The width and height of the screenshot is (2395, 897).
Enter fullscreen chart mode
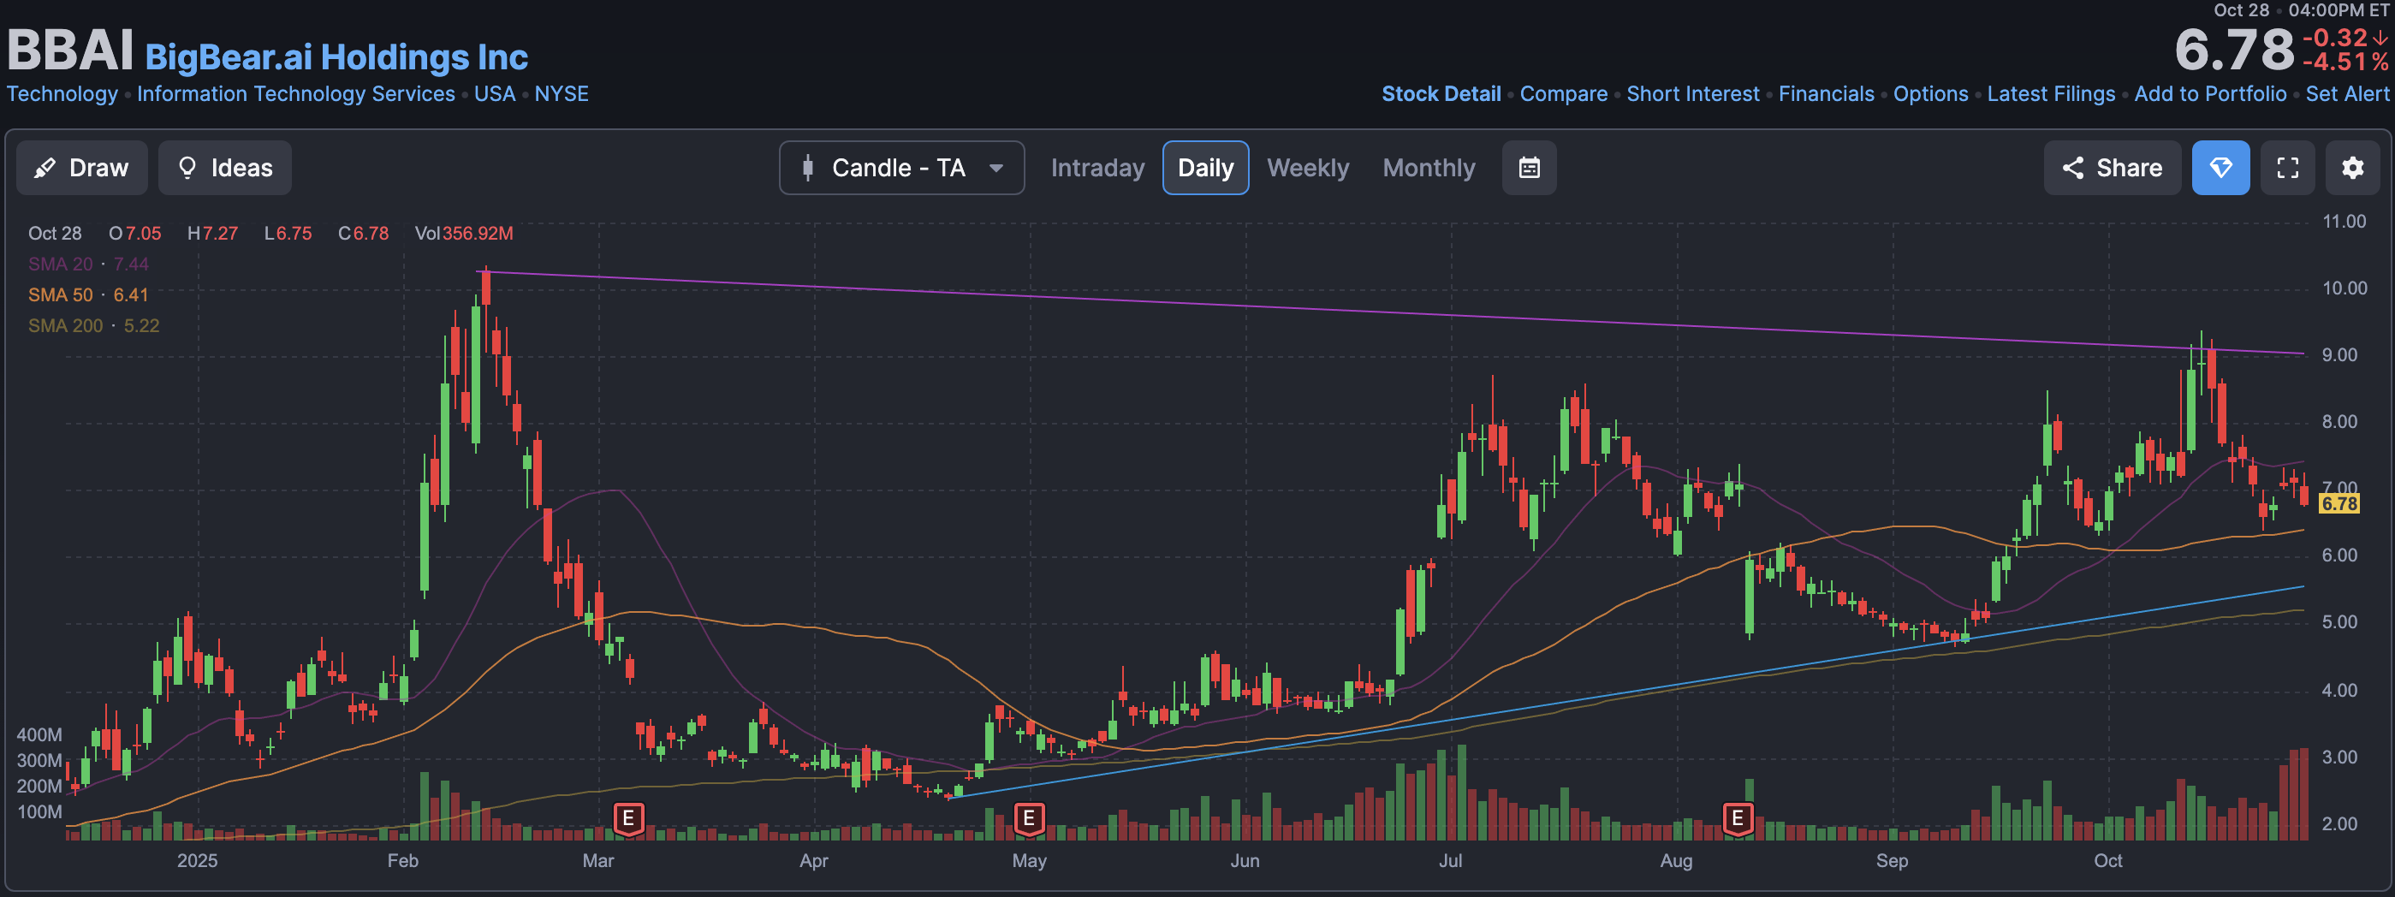click(2287, 167)
